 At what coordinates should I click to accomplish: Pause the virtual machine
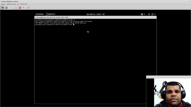pos(16,7)
